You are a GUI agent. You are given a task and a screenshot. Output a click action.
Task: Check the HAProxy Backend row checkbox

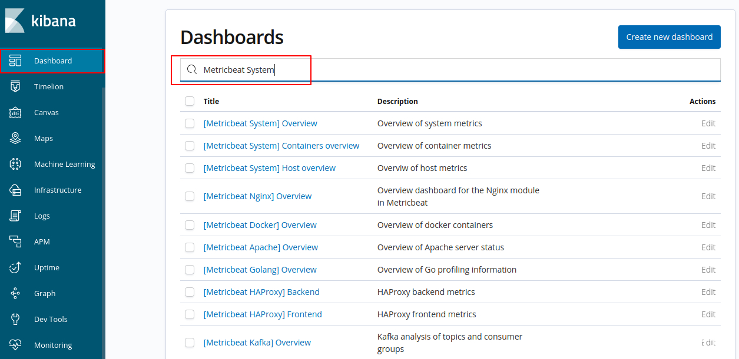pyautogui.click(x=190, y=292)
